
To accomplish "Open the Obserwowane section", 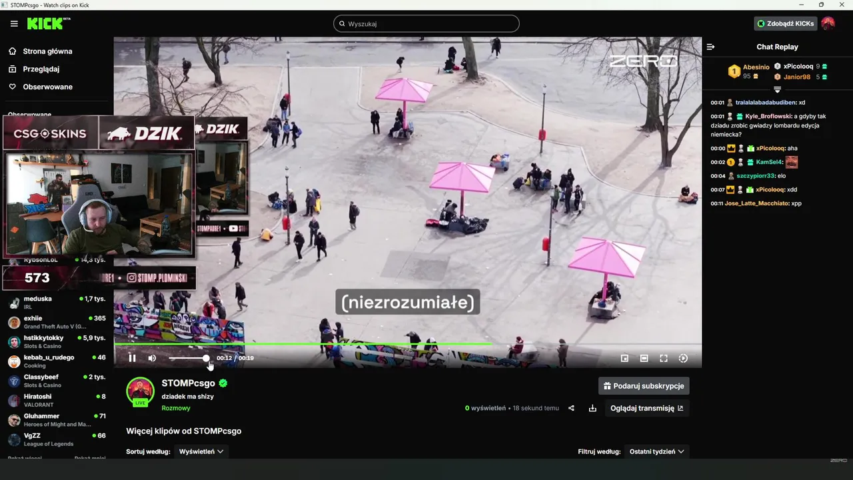I will click(x=47, y=87).
